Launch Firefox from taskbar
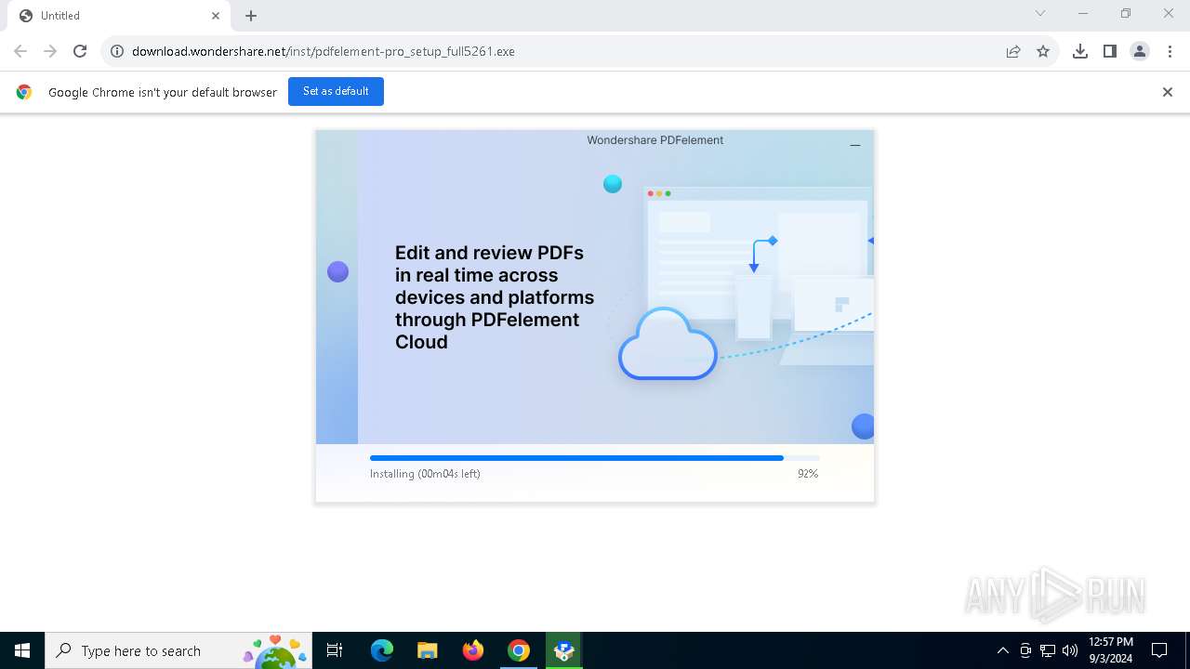The width and height of the screenshot is (1190, 669). 472,650
